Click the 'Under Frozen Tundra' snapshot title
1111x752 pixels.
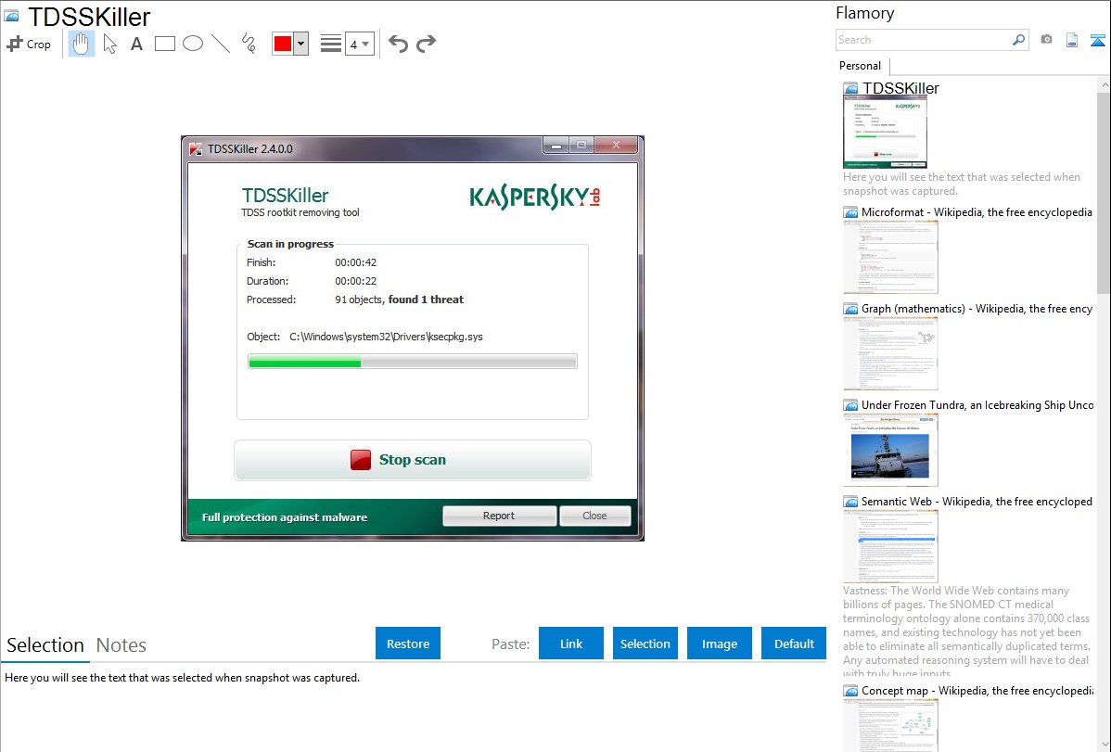[x=977, y=405]
